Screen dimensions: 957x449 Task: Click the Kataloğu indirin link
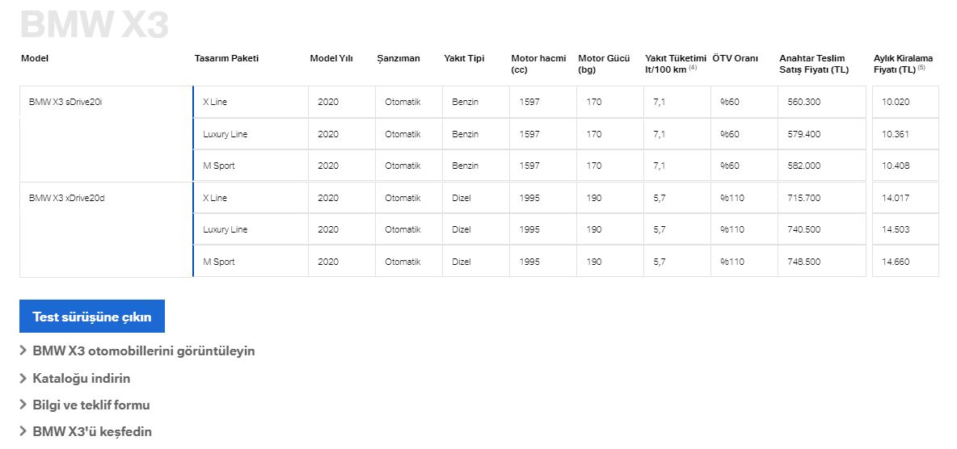[81, 378]
